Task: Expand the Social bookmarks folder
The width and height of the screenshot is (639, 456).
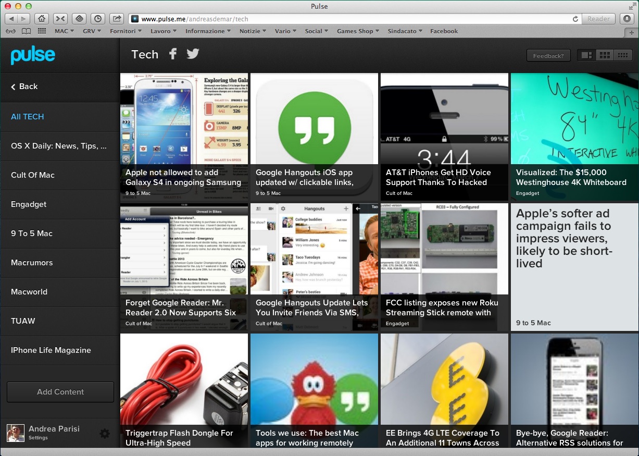Action: (x=317, y=31)
